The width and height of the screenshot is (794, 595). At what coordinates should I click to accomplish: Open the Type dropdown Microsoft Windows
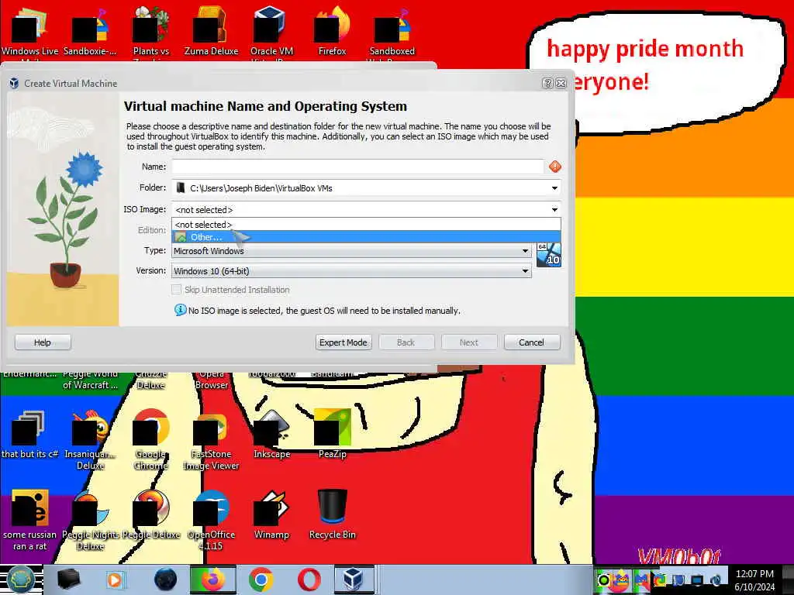pos(351,251)
